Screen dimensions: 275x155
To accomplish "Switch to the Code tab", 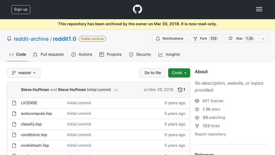I will click(17, 55).
